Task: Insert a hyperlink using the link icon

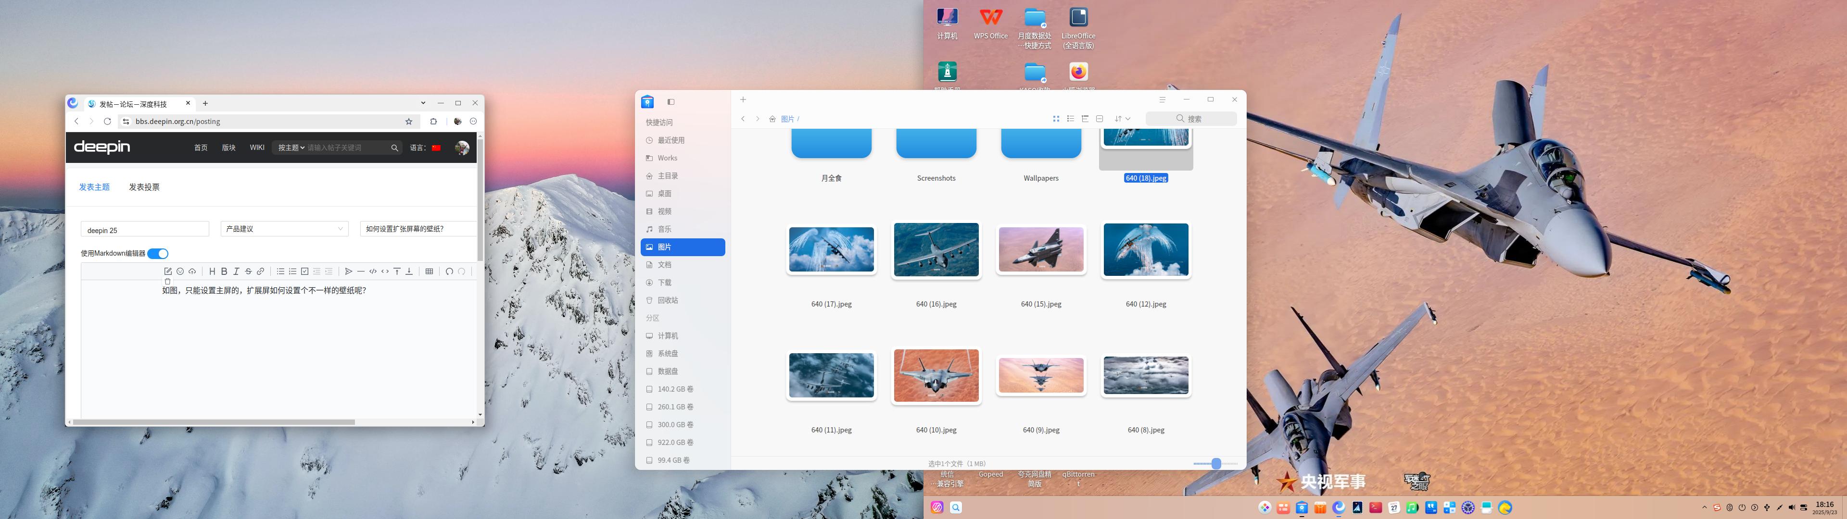Action: click(260, 272)
